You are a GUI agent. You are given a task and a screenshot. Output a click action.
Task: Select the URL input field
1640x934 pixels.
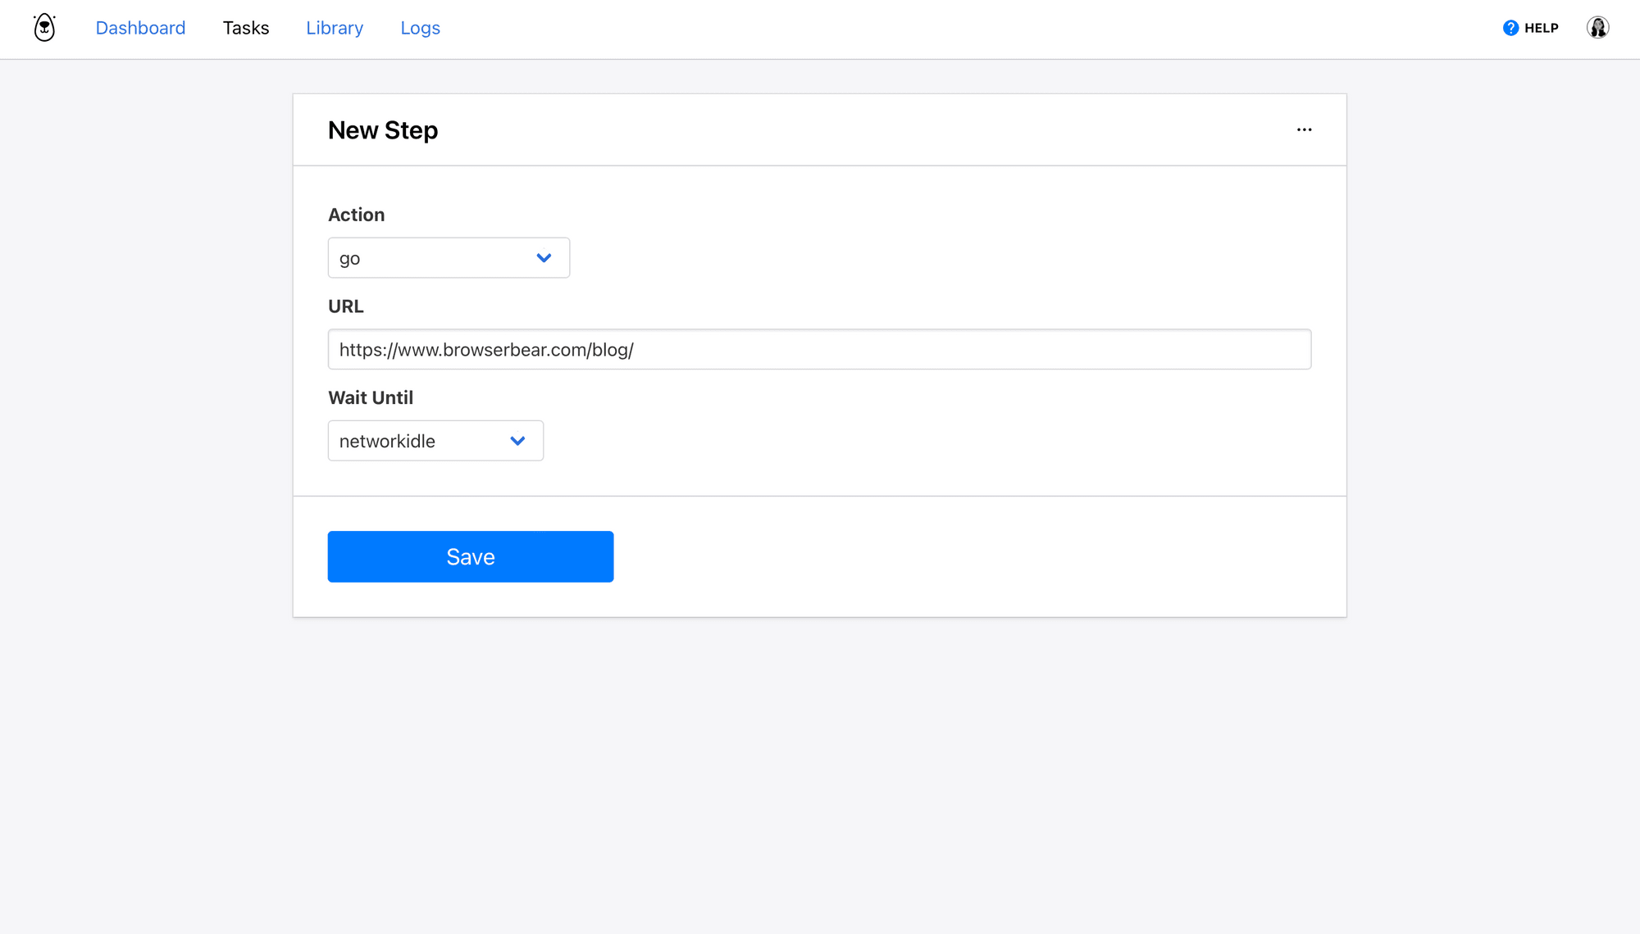[819, 349]
